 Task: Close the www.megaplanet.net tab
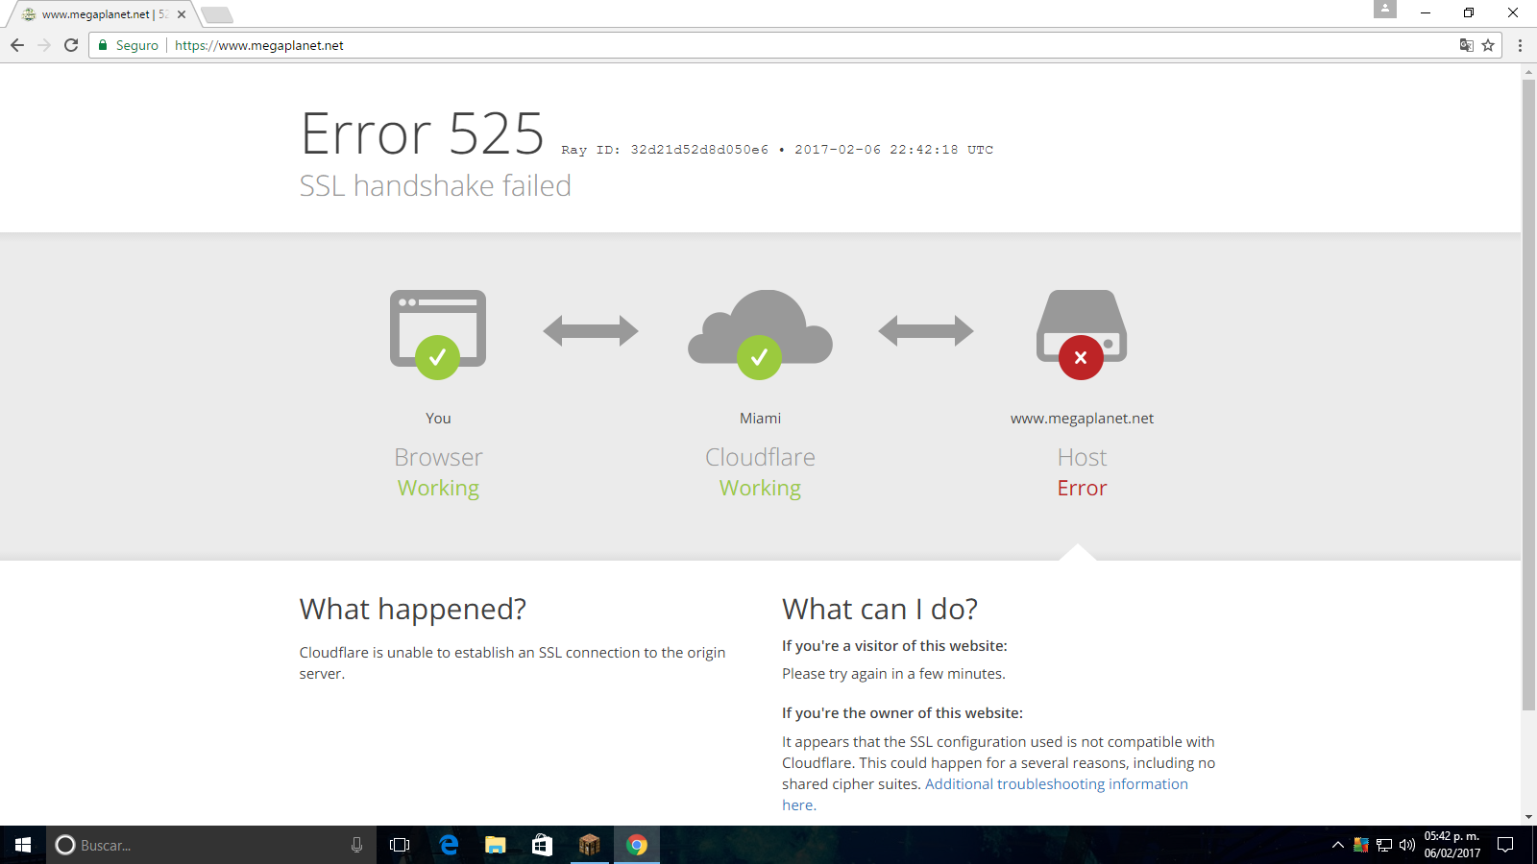click(182, 14)
